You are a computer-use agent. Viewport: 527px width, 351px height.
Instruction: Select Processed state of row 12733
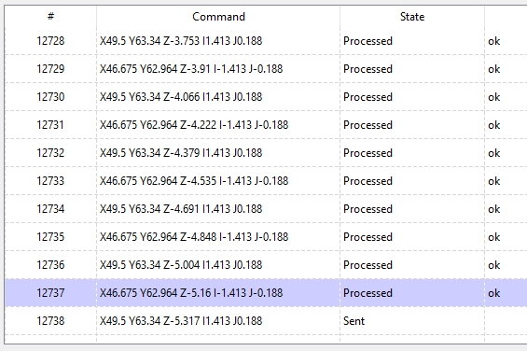(x=368, y=181)
